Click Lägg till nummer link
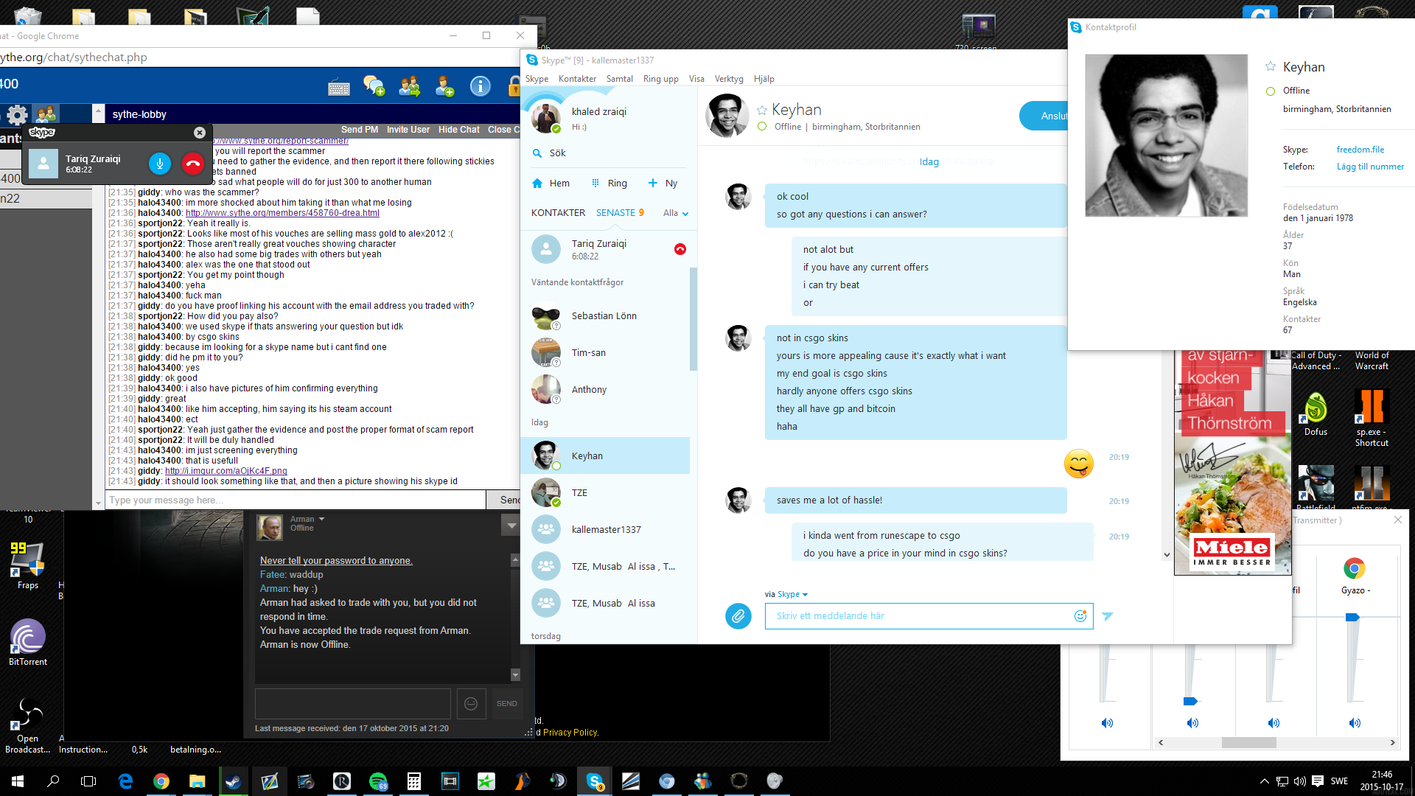Image resolution: width=1415 pixels, height=796 pixels. point(1370,167)
